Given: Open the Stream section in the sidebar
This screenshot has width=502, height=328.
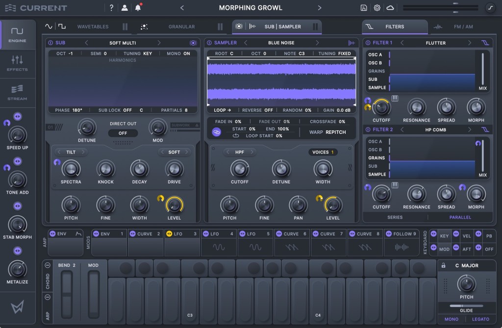Looking at the screenshot, I should tap(17, 93).
